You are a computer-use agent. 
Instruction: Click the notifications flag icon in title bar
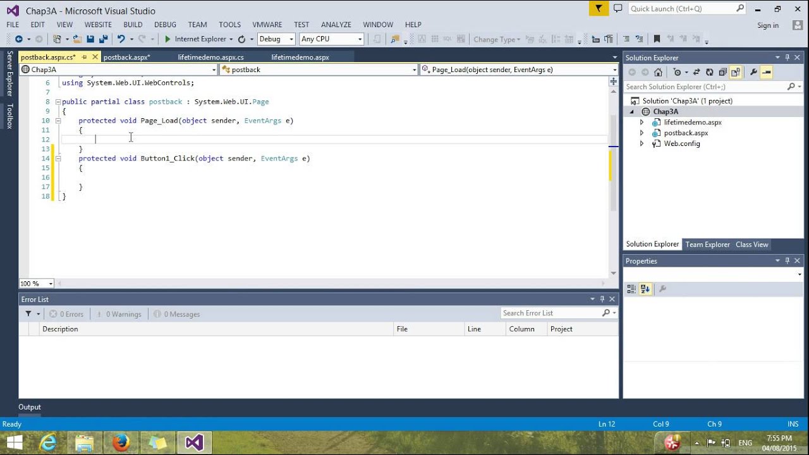(597, 8)
